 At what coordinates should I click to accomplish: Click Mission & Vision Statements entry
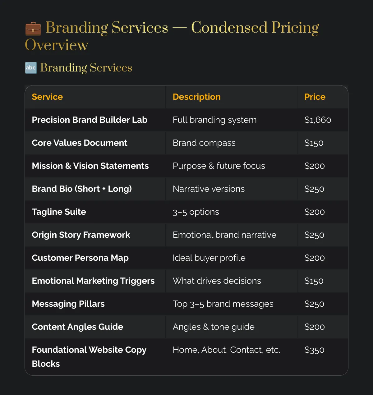tap(90, 166)
